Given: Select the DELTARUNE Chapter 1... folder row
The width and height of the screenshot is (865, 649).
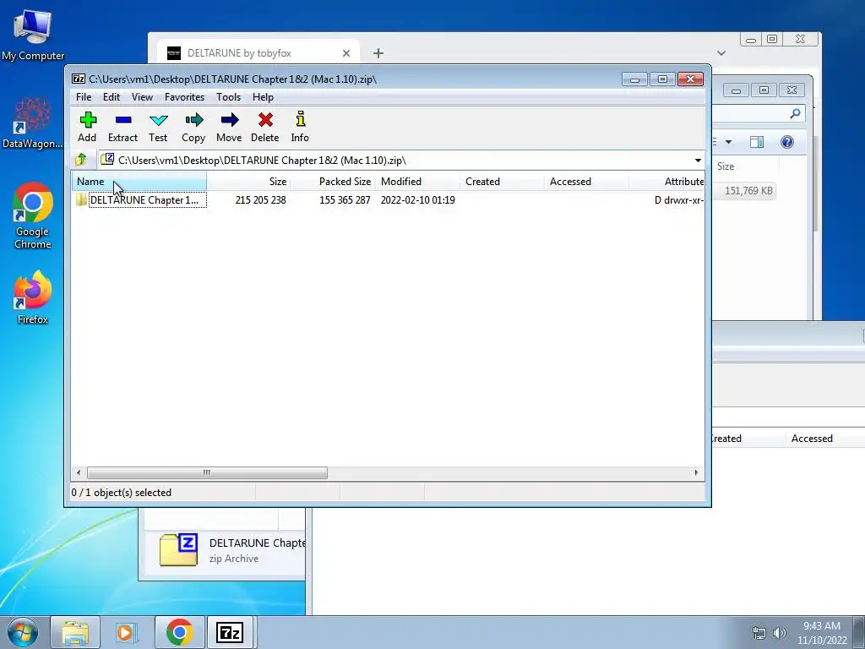Looking at the screenshot, I should point(388,199).
